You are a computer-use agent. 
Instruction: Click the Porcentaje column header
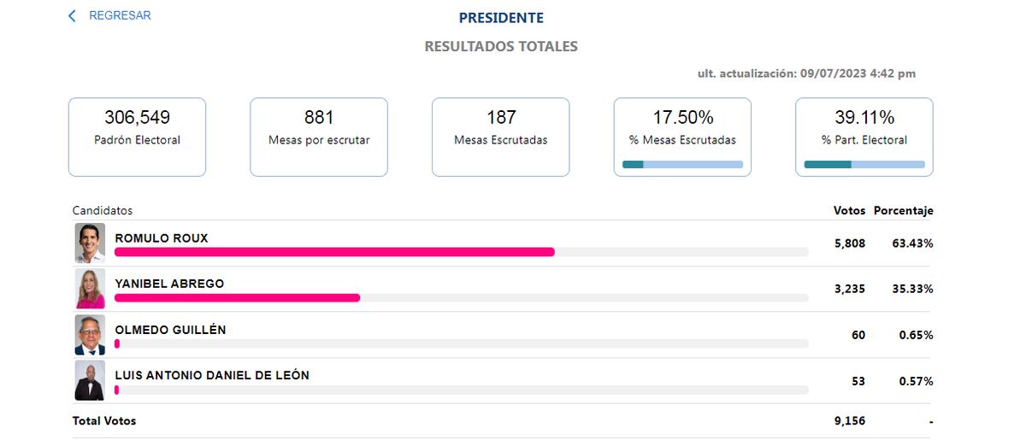pos(903,210)
